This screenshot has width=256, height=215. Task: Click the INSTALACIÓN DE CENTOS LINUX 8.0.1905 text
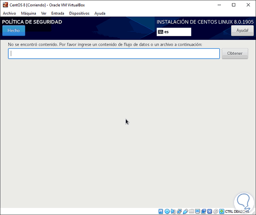tap(205, 22)
